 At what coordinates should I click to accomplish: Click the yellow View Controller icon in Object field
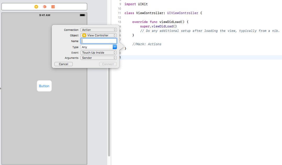84,35
